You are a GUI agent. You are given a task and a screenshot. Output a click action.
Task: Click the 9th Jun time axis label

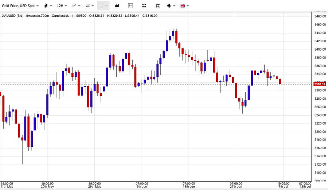tap(142, 186)
